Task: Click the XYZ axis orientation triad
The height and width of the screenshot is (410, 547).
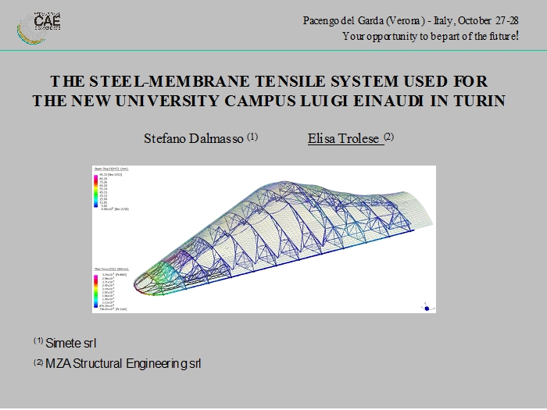Action: coord(425,305)
